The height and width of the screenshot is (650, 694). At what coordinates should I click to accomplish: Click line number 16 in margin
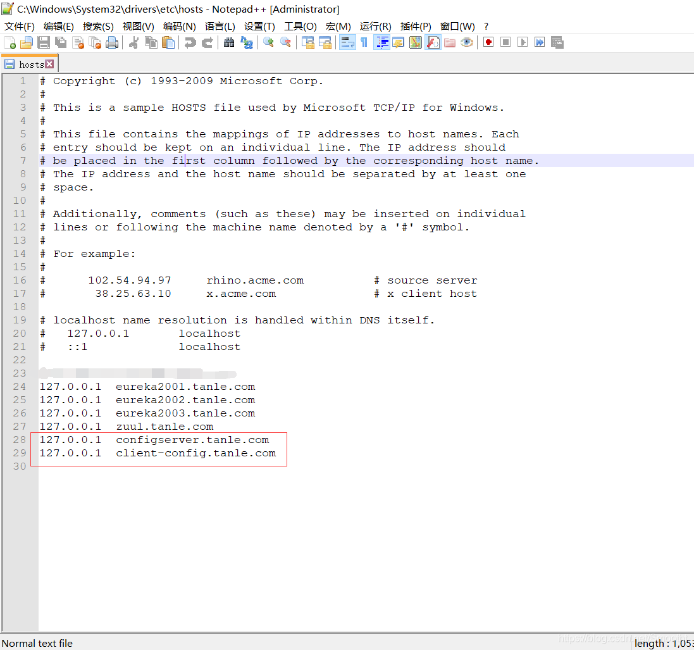(x=20, y=280)
